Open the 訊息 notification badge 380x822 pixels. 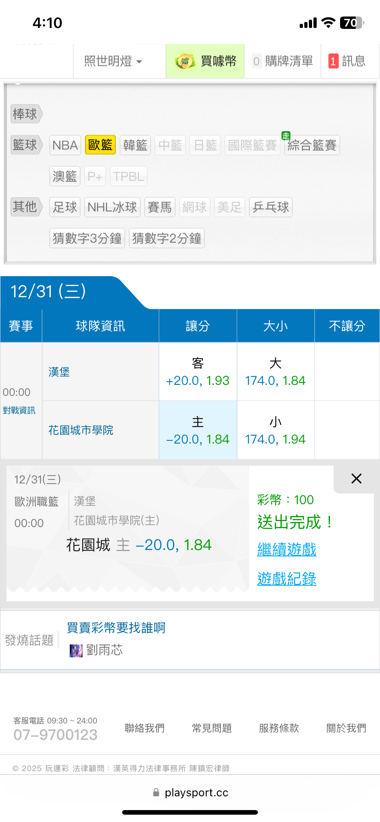(x=333, y=61)
